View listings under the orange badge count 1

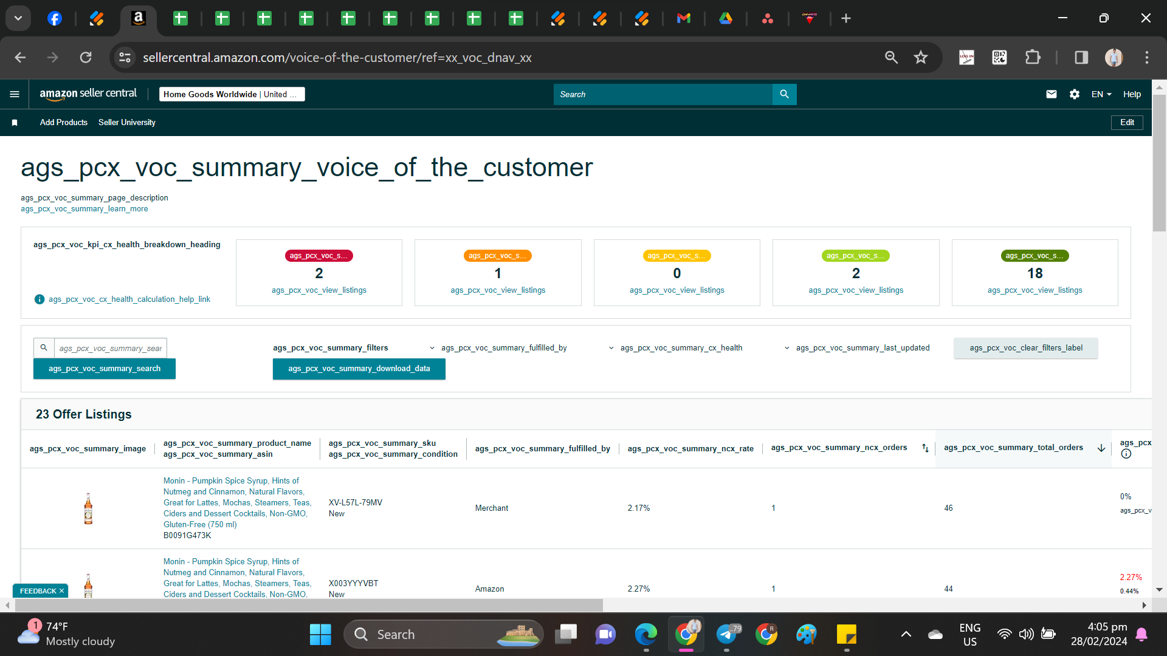click(x=498, y=290)
